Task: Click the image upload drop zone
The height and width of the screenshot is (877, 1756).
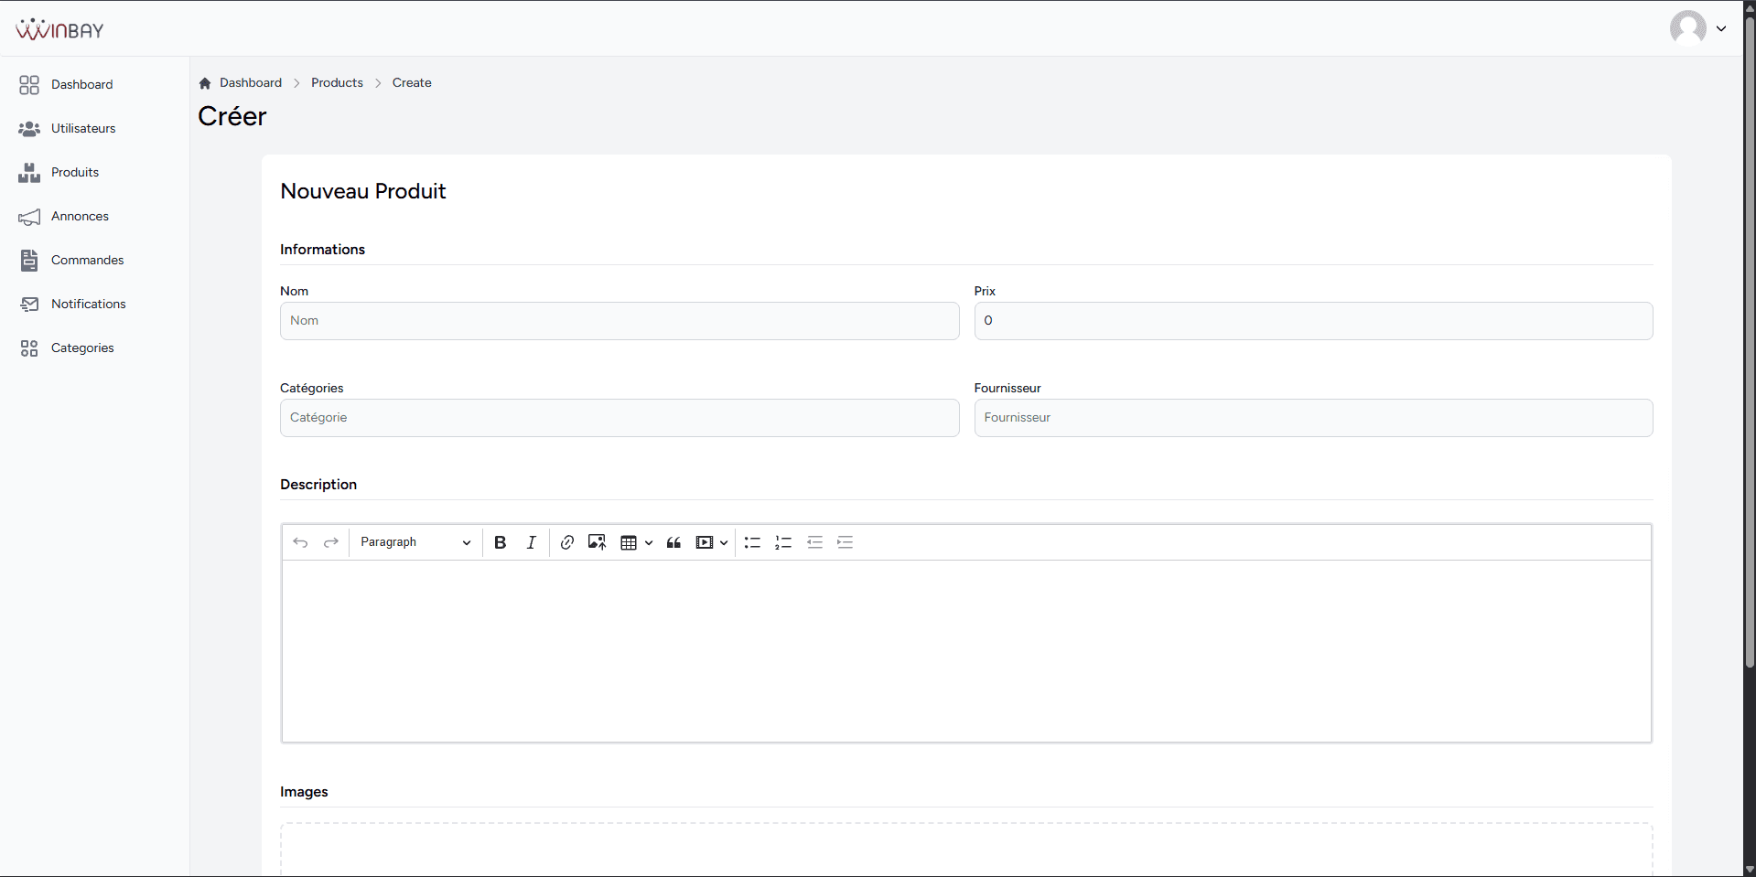Action: pos(966,850)
